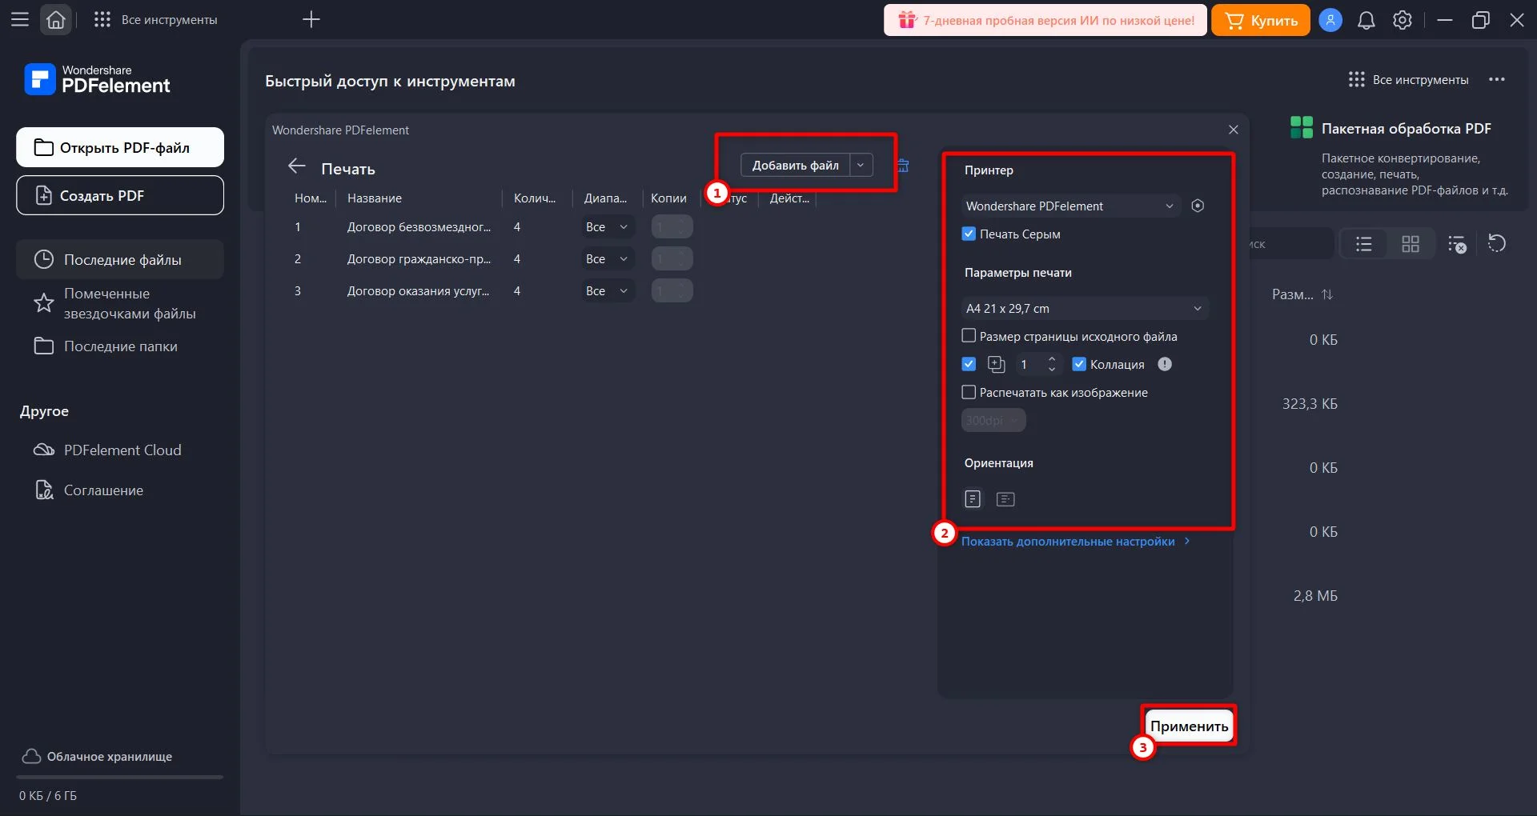Check Распечатать как изображение option
The image size is (1537, 816).
point(969,392)
